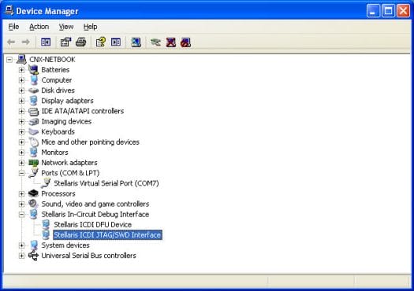
Task: Select the System devices label
Action: [x=65, y=245]
